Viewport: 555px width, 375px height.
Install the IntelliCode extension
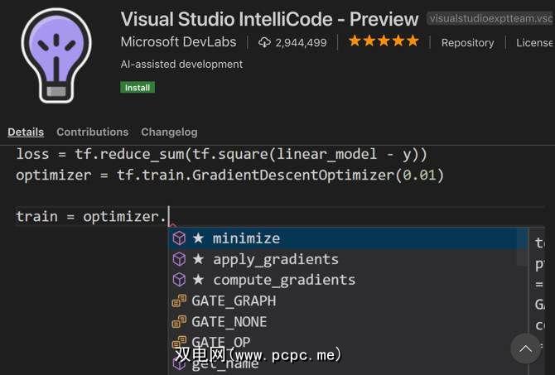(x=138, y=87)
